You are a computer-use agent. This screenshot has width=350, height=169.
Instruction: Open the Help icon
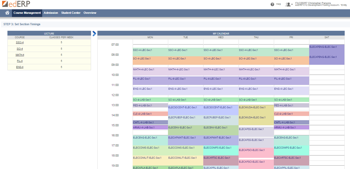(x=272, y=4)
